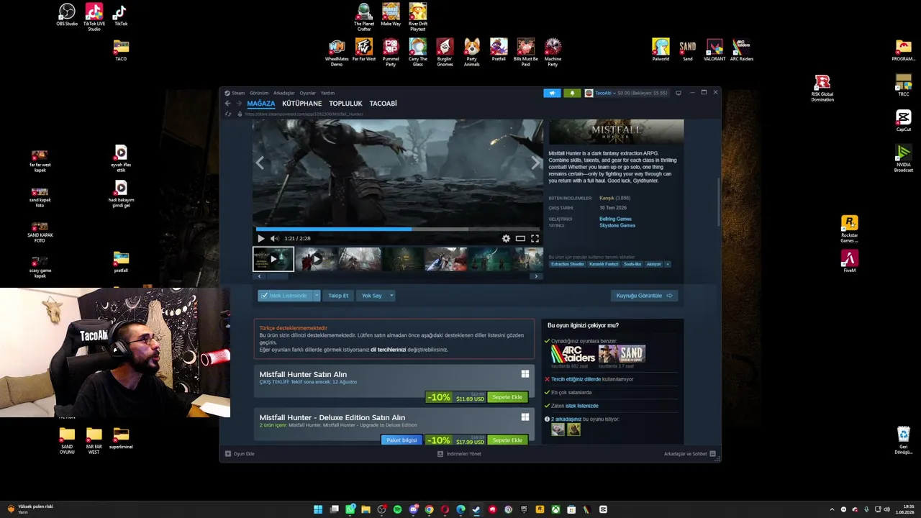Seek the trailer using the progress bar
Screen dimensions: 921x518
tap(398, 230)
